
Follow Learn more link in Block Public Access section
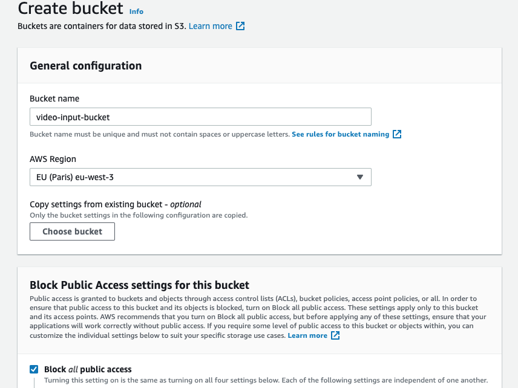click(307, 335)
